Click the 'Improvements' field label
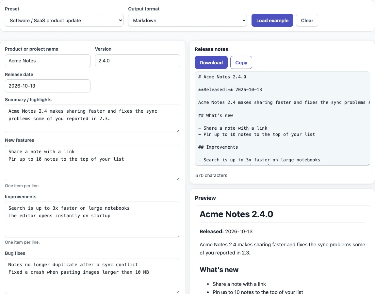 click(21, 197)
